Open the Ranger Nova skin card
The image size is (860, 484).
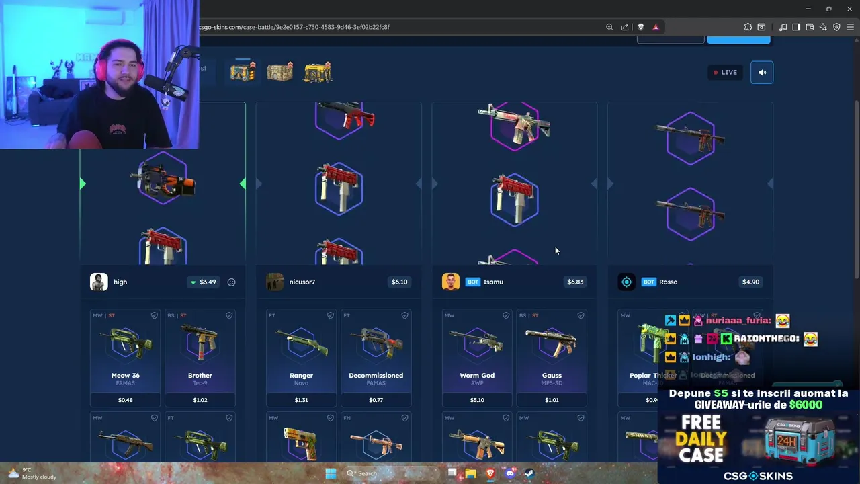coord(302,358)
